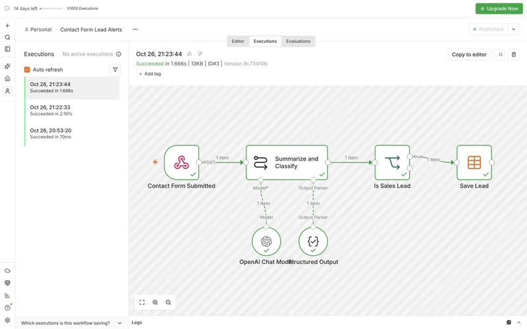Select the Save Lead sheet node

[x=474, y=163]
